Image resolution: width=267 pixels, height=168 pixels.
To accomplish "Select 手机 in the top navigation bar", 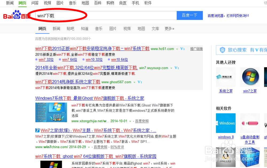I will click(135, 3).
